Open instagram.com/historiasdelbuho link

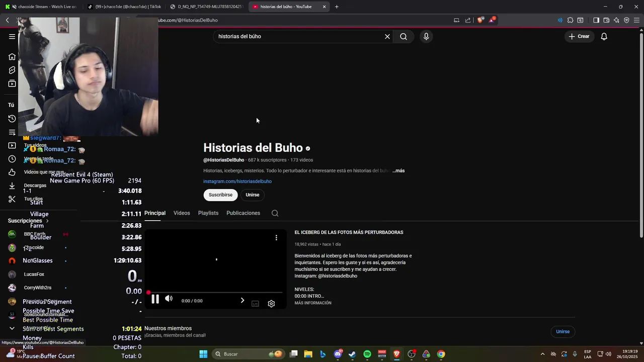coord(237,182)
